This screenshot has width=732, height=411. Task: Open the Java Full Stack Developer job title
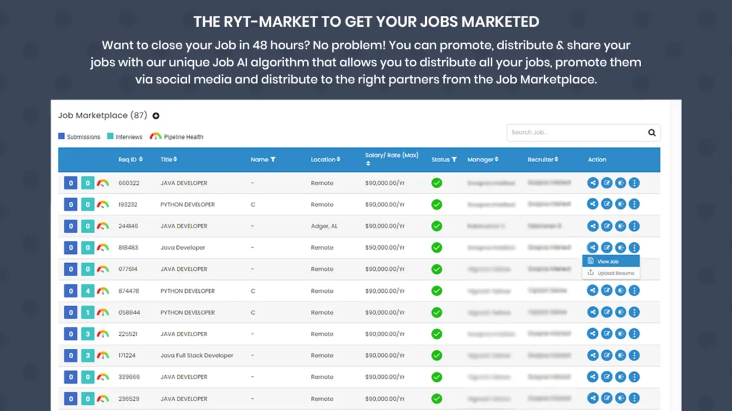click(197, 356)
